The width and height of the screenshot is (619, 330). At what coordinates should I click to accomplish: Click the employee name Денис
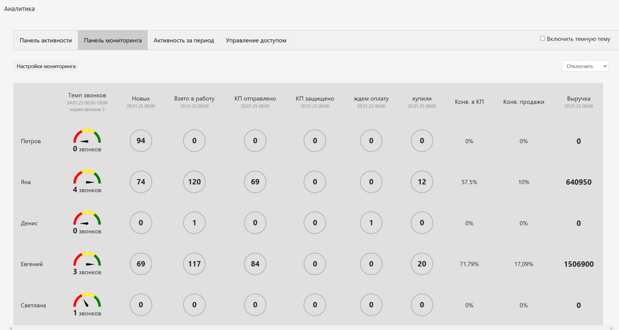[29, 224]
